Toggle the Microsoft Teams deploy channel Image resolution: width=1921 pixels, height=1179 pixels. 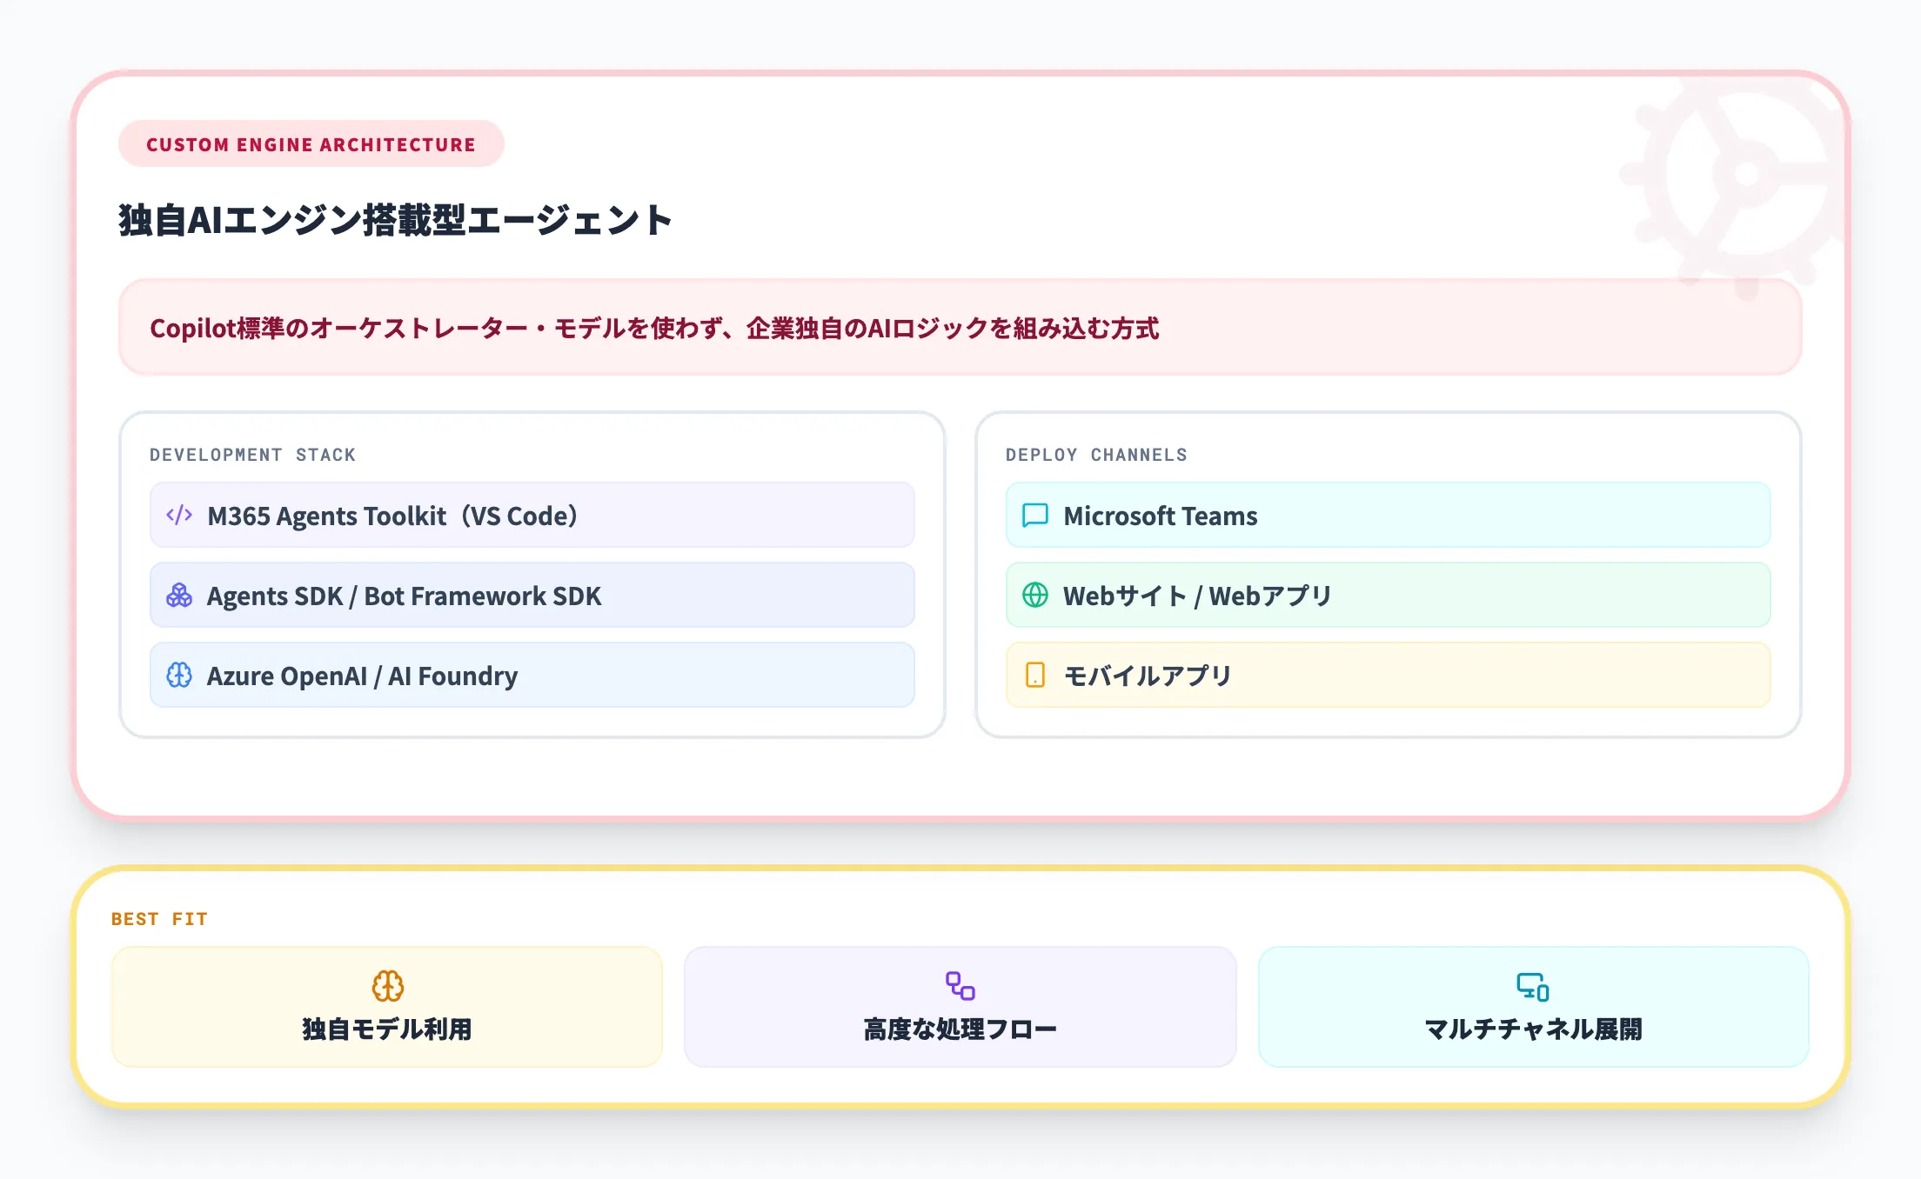1388,515
